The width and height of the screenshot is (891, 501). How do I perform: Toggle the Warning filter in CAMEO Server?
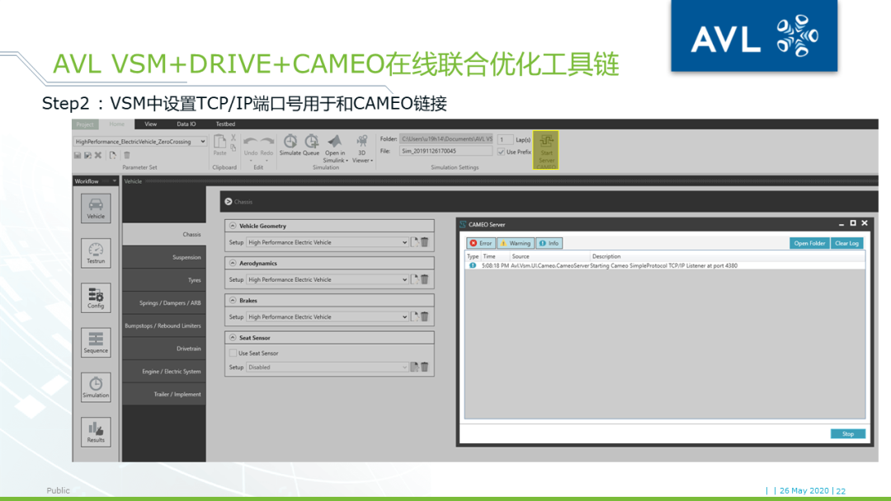(x=516, y=242)
